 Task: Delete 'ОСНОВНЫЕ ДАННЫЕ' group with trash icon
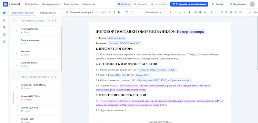pos(55,20)
